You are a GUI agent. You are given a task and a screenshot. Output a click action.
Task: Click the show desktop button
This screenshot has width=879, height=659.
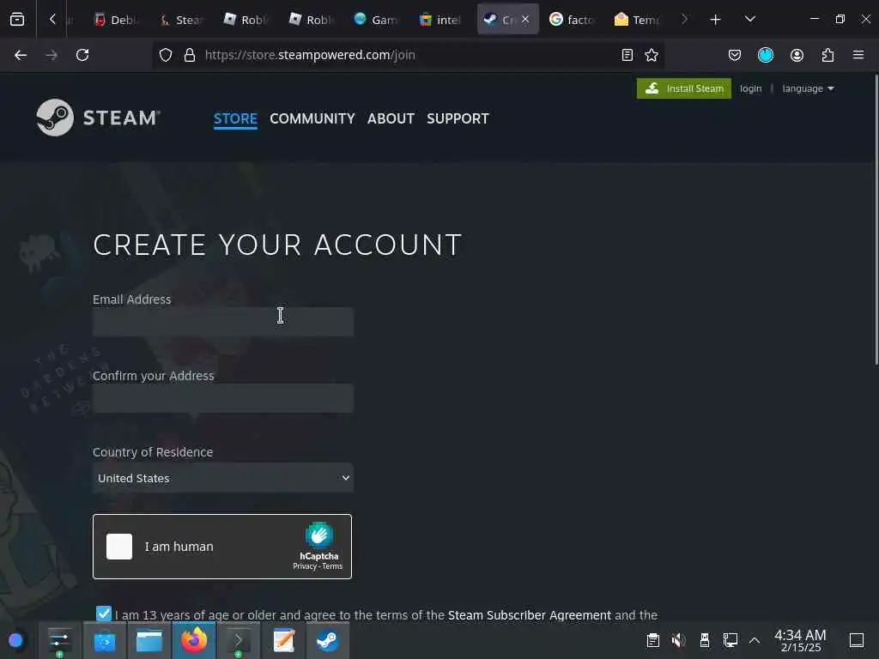[x=857, y=640]
